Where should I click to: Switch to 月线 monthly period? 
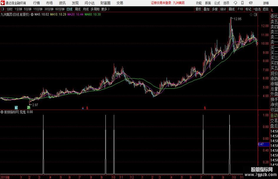pyautogui.click(x=86, y=9)
